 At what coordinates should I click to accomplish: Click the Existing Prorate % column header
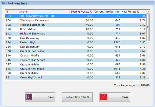[82, 12]
